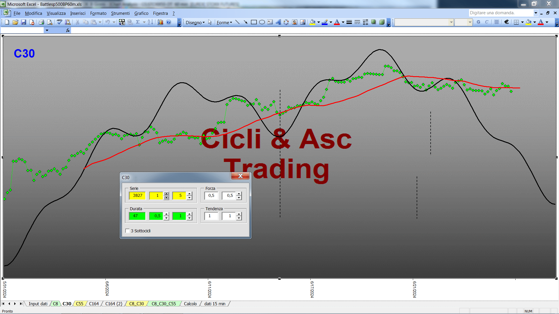The height and width of the screenshot is (314, 559).
Task: Click the Serie field showing 3827
Action: click(x=137, y=196)
